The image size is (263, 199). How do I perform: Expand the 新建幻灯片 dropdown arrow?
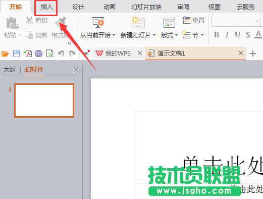(x=154, y=35)
